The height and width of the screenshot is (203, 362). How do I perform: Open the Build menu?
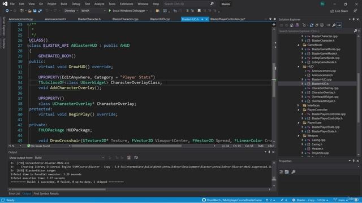coord(64,4)
